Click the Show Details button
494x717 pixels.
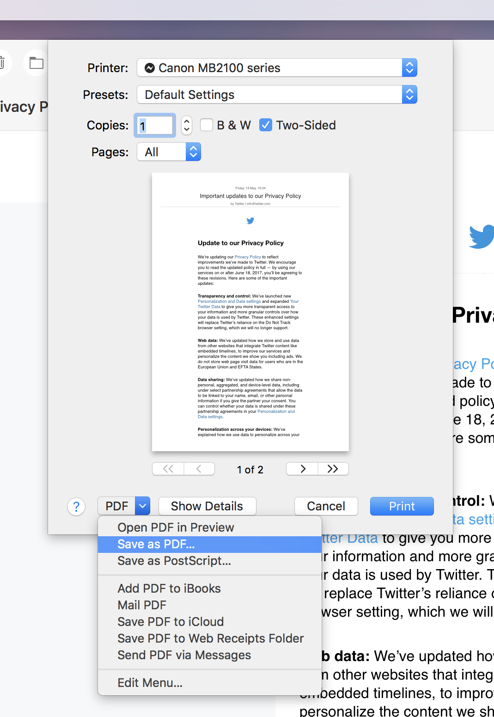pos(207,506)
